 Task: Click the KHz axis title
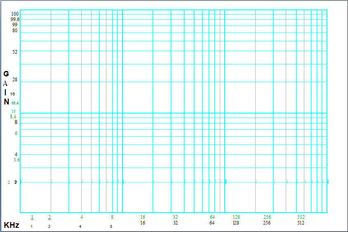click(12, 225)
